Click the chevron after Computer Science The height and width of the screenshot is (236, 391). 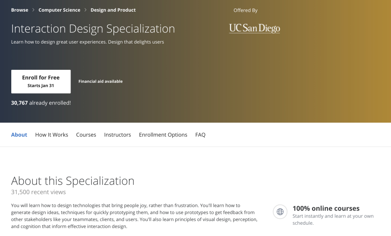[x=85, y=10]
